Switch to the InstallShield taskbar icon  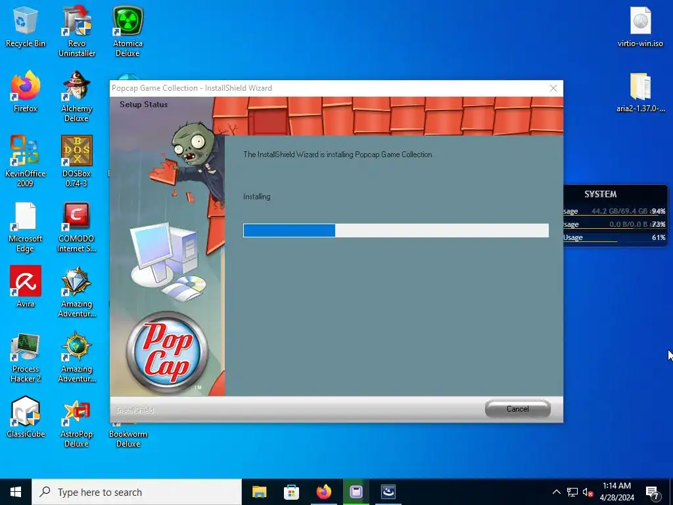pyautogui.click(x=388, y=492)
